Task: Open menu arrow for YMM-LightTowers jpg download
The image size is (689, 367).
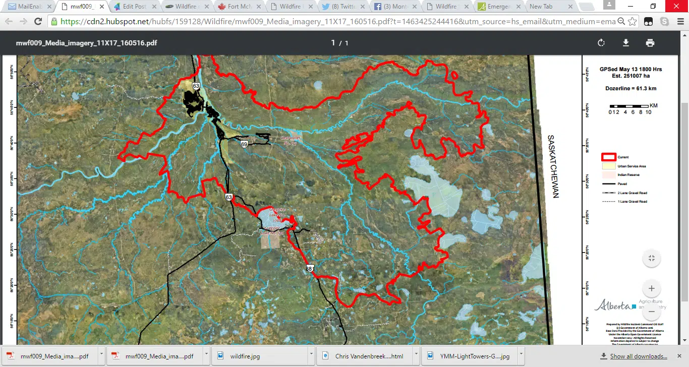Action: coord(521,355)
